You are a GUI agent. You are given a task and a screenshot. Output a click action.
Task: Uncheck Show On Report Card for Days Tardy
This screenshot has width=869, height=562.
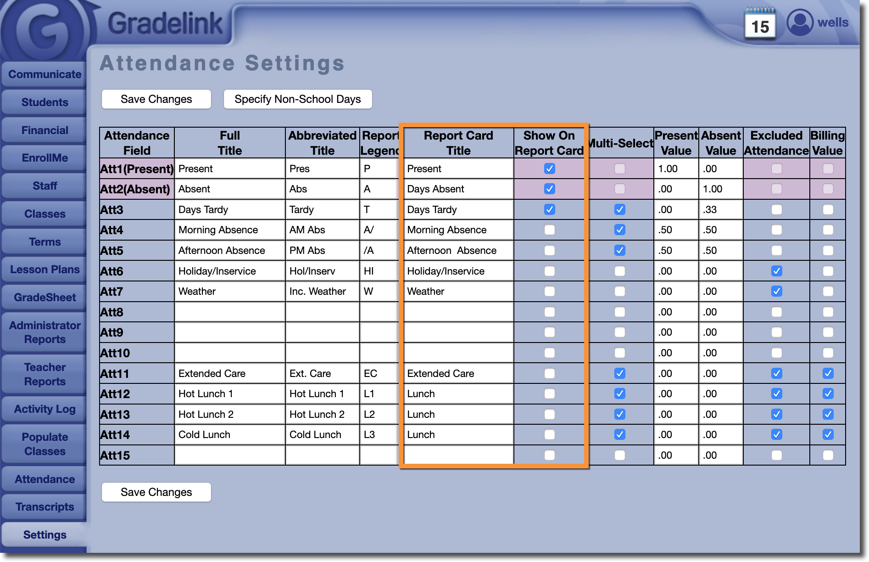point(549,209)
